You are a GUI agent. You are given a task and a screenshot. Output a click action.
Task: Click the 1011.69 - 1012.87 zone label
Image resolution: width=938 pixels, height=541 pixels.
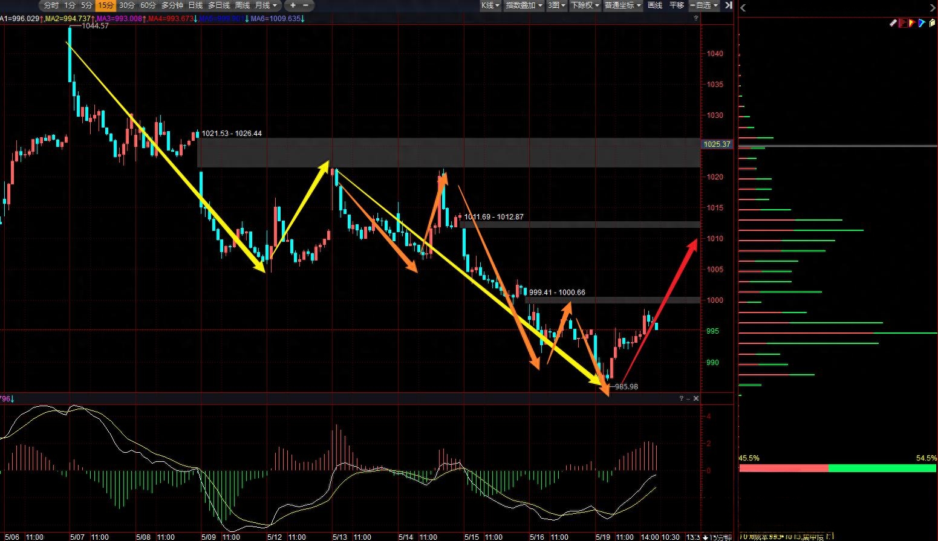pyautogui.click(x=494, y=217)
